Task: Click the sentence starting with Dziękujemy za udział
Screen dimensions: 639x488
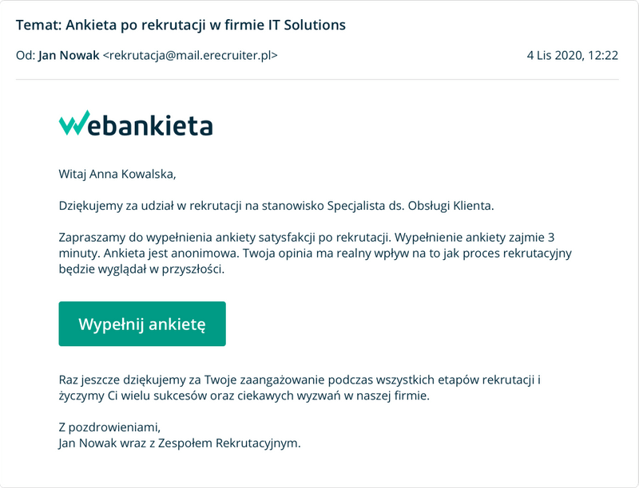Action: (276, 206)
